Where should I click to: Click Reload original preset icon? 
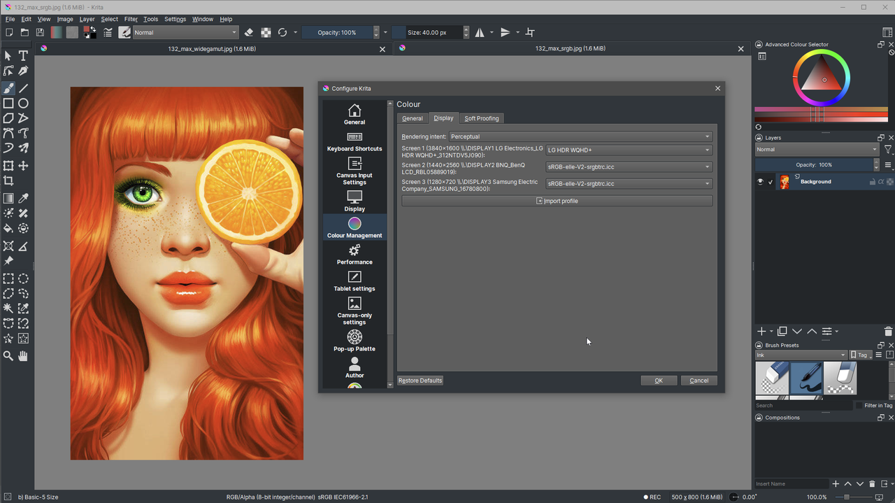tap(282, 32)
